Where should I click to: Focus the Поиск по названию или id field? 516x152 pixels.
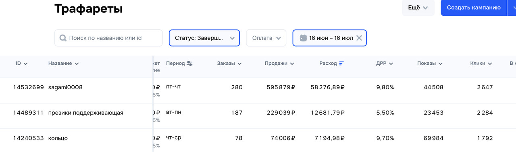[x=108, y=38]
